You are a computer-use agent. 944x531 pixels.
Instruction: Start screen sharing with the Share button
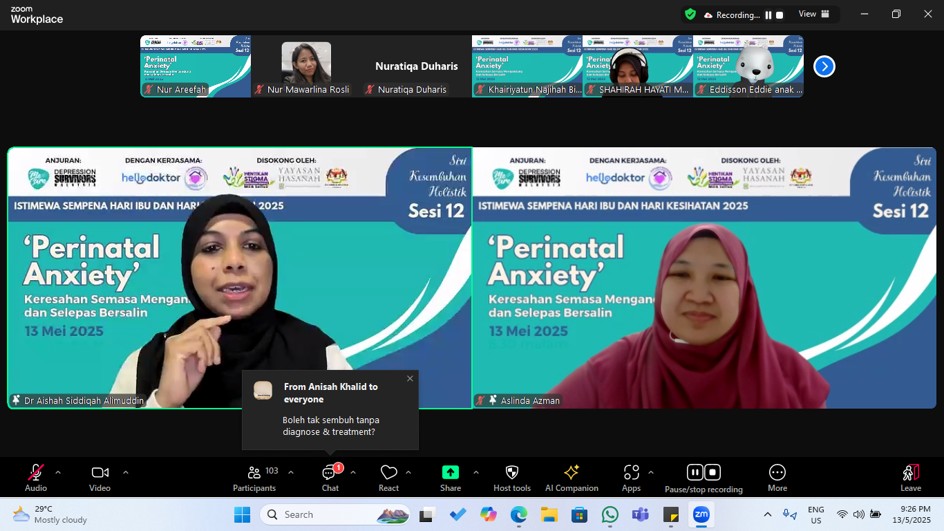[x=451, y=478]
